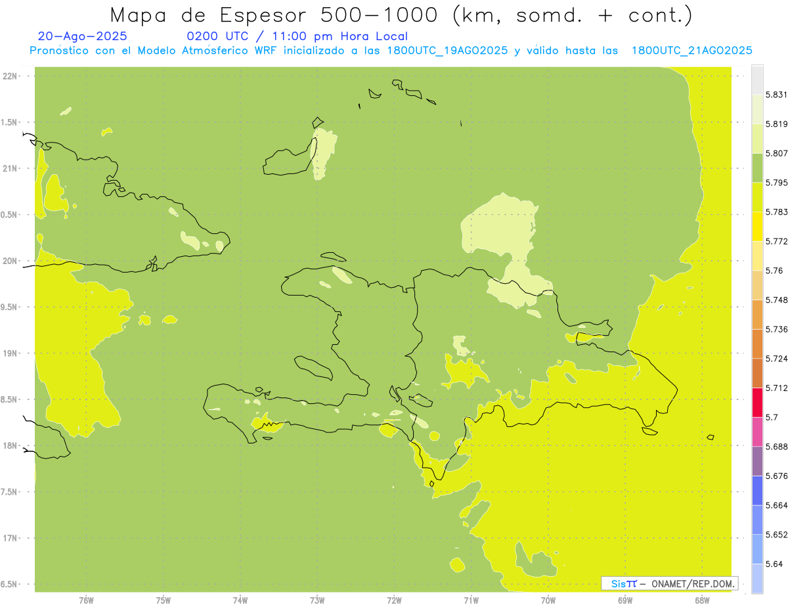Click the legend value 5.712
Screen dimensions: 788x609
pos(776,388)
